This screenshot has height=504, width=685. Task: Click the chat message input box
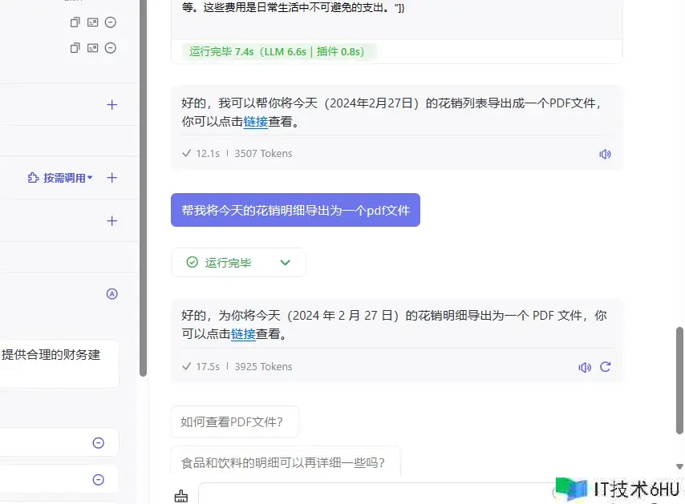(x=369, y=494)
